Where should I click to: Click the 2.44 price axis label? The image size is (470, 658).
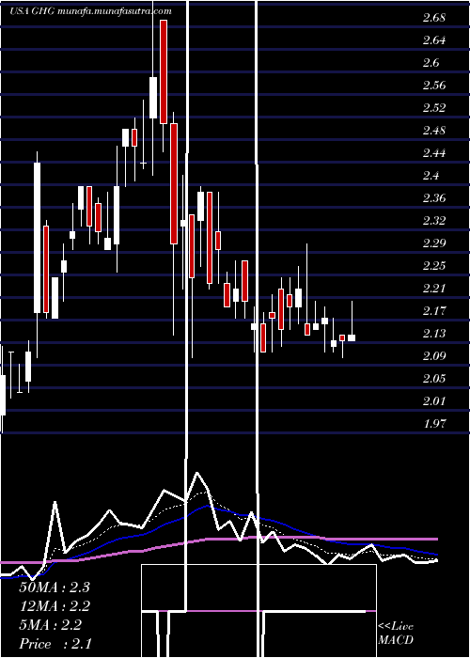[x=434, y=153]
